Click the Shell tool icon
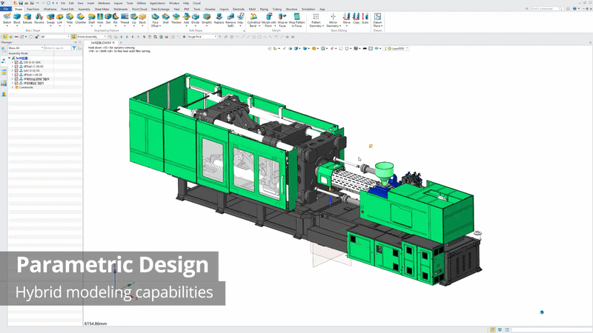Image resolution: width=593 pixels, height=333 pixels. (x=166, y=18)
